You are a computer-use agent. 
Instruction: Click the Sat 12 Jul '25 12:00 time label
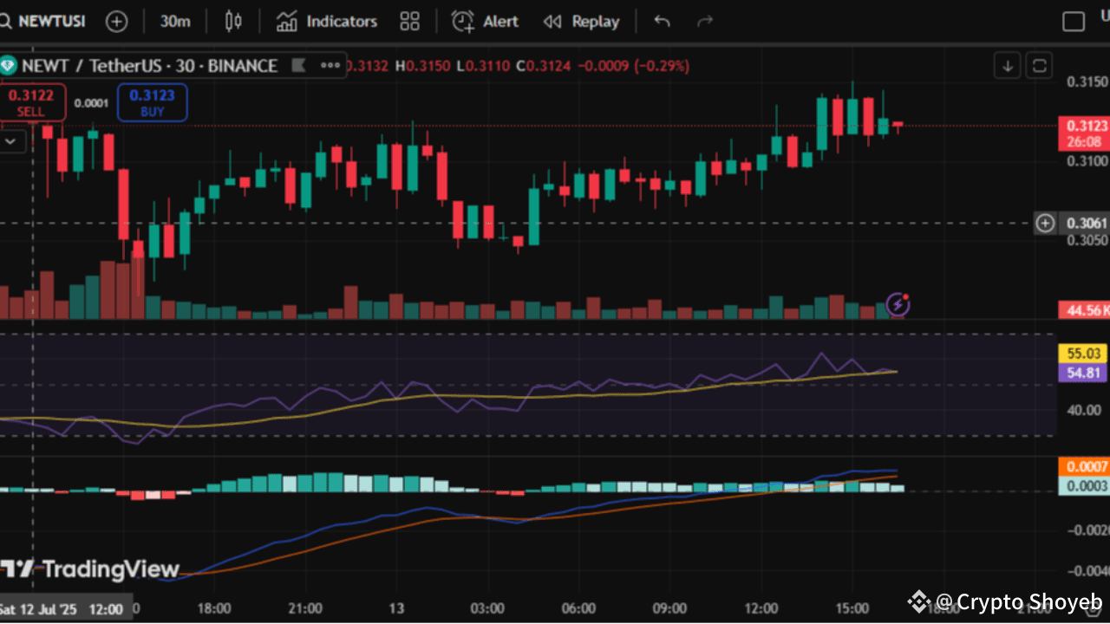tap(67, 609)
